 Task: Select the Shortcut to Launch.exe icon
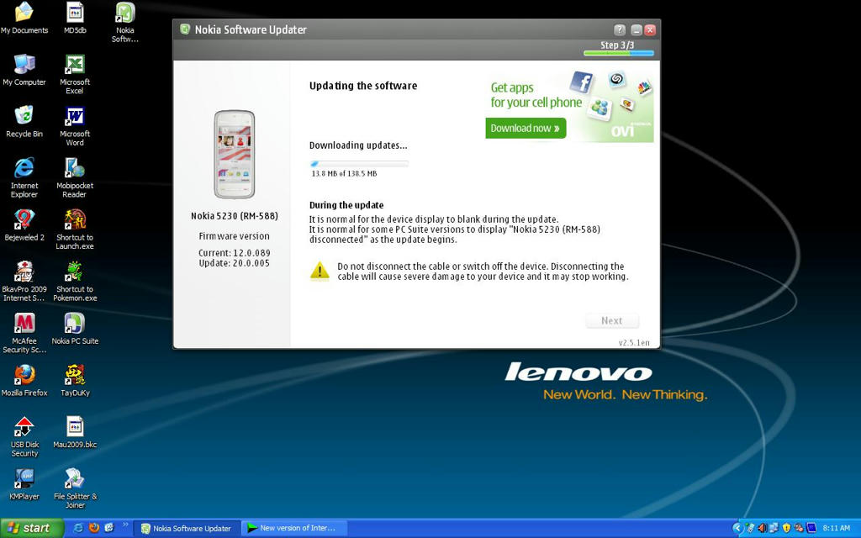(75, 229)
